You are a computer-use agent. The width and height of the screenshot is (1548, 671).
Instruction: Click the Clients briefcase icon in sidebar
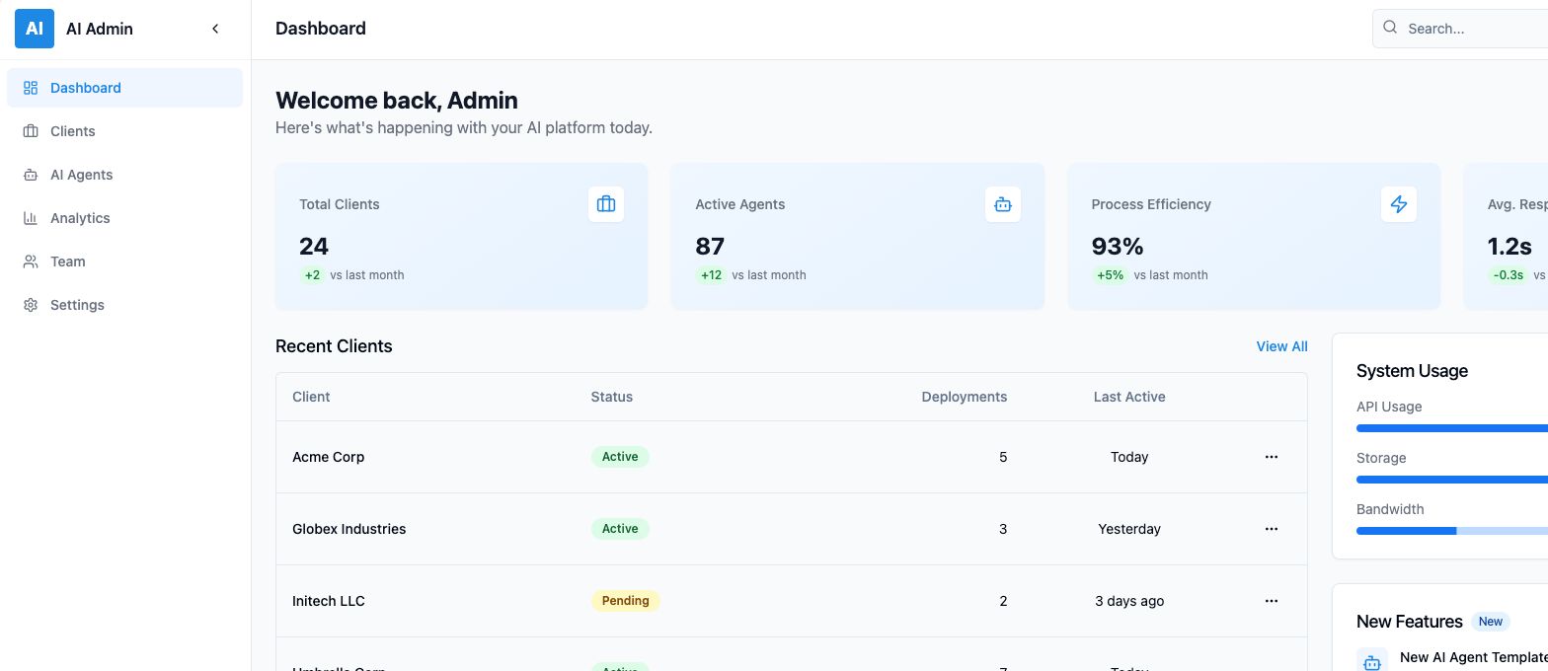pyautogui.click(x=31, y=131)
